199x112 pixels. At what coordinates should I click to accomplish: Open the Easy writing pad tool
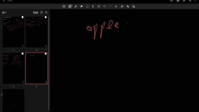[122, 6]
